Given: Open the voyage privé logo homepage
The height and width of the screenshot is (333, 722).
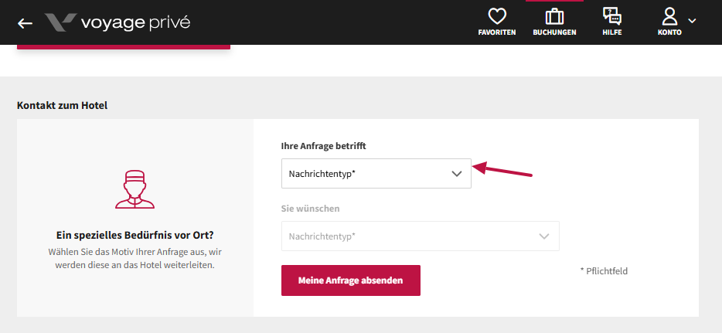Looking at the screenshot, I should tap(117, 22).
